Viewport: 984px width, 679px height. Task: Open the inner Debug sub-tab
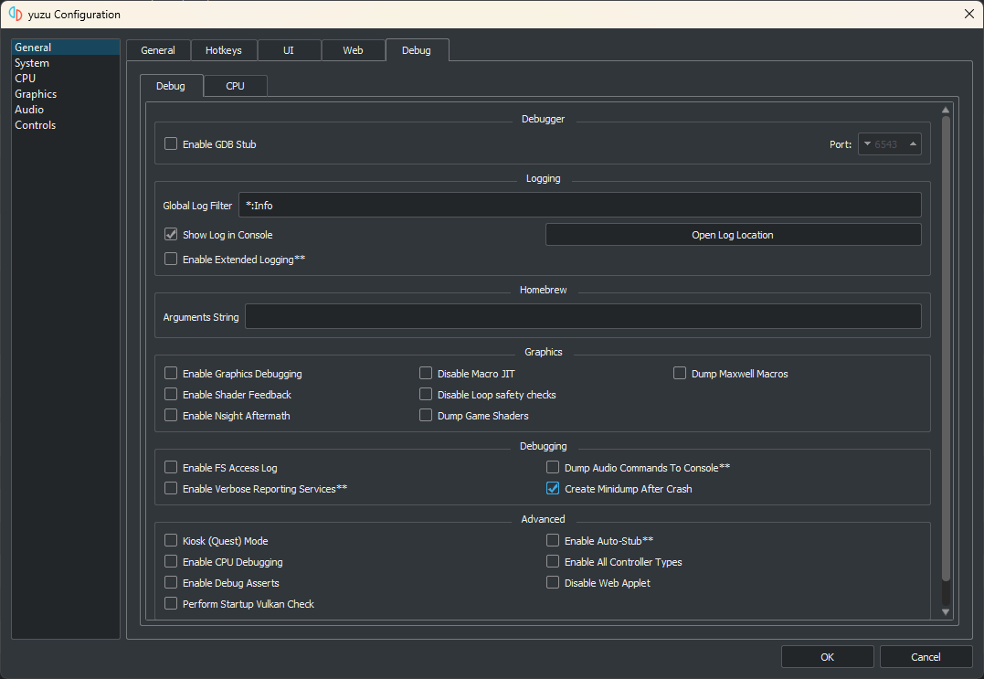[x=171, y=86]
